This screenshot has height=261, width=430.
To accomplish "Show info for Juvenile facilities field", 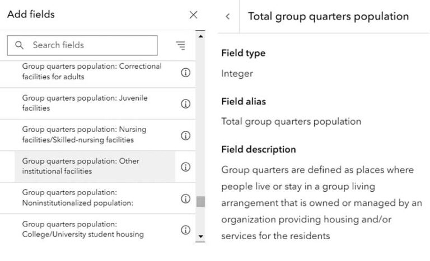I will tap(186, 104).
